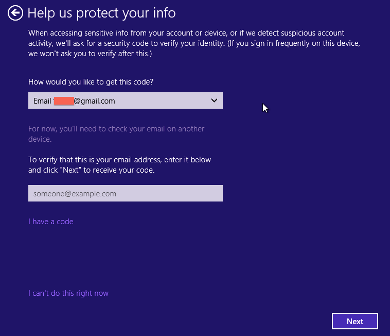Expand the email dropdown chevron
390x336 pixels.
click(x=214, y=101)
